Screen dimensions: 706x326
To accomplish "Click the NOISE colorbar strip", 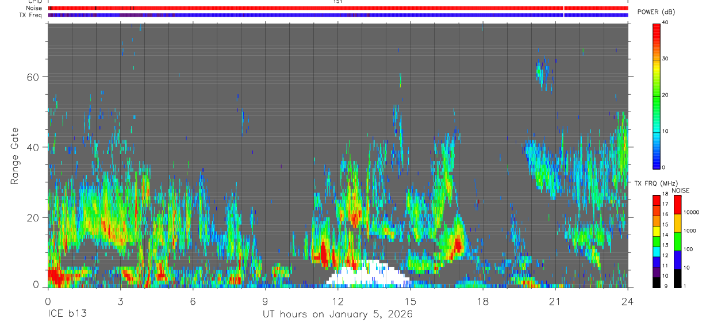I will pos(678,241).
